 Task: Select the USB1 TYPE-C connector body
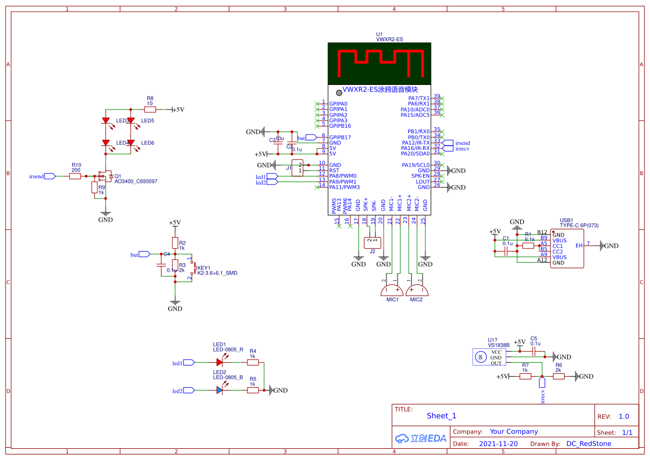tap(567, 249)
